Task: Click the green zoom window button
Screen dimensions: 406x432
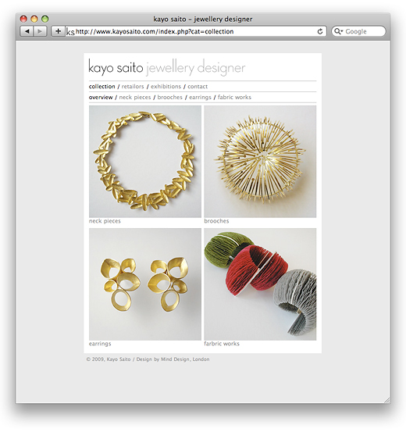Action: tap(45, 19)
